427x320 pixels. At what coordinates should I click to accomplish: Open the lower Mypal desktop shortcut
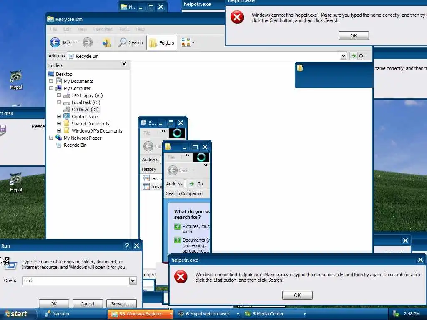tap(16, 182)
